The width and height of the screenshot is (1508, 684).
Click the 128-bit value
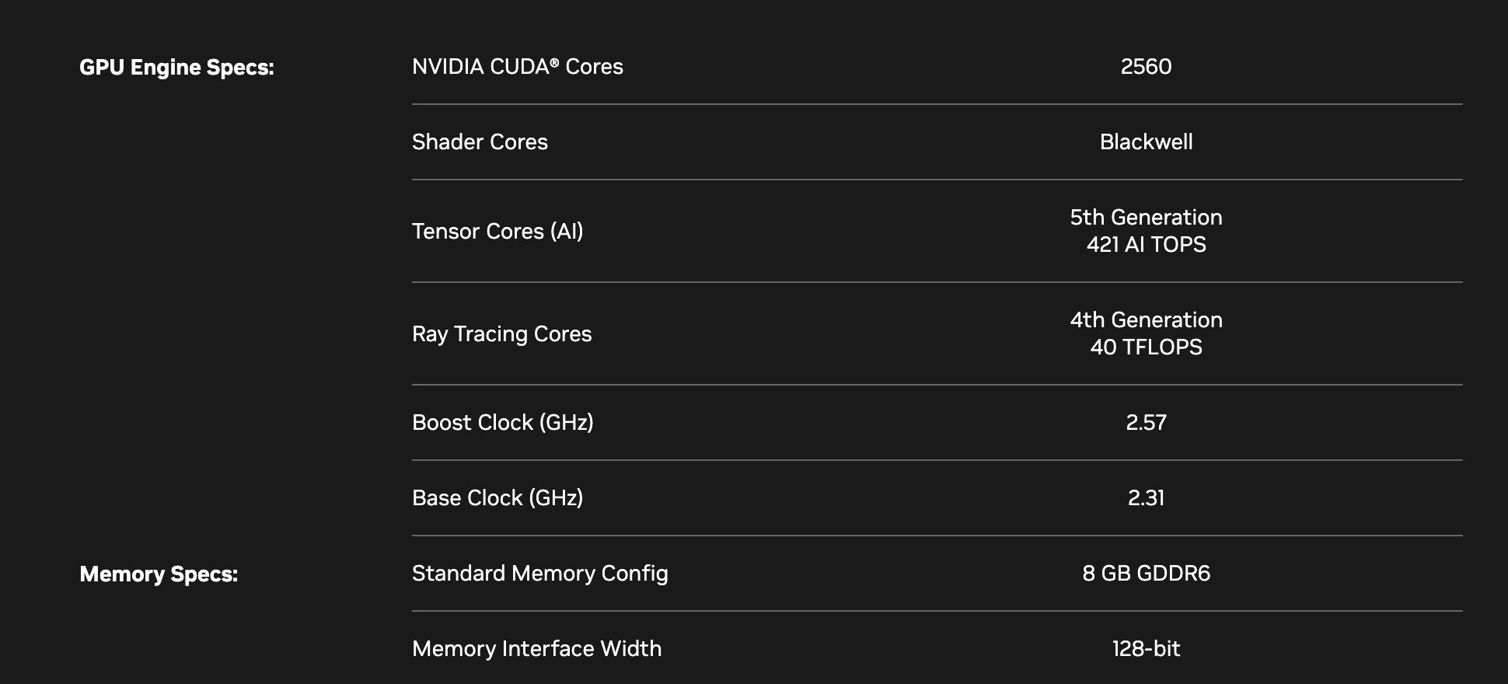[1146, 649]
